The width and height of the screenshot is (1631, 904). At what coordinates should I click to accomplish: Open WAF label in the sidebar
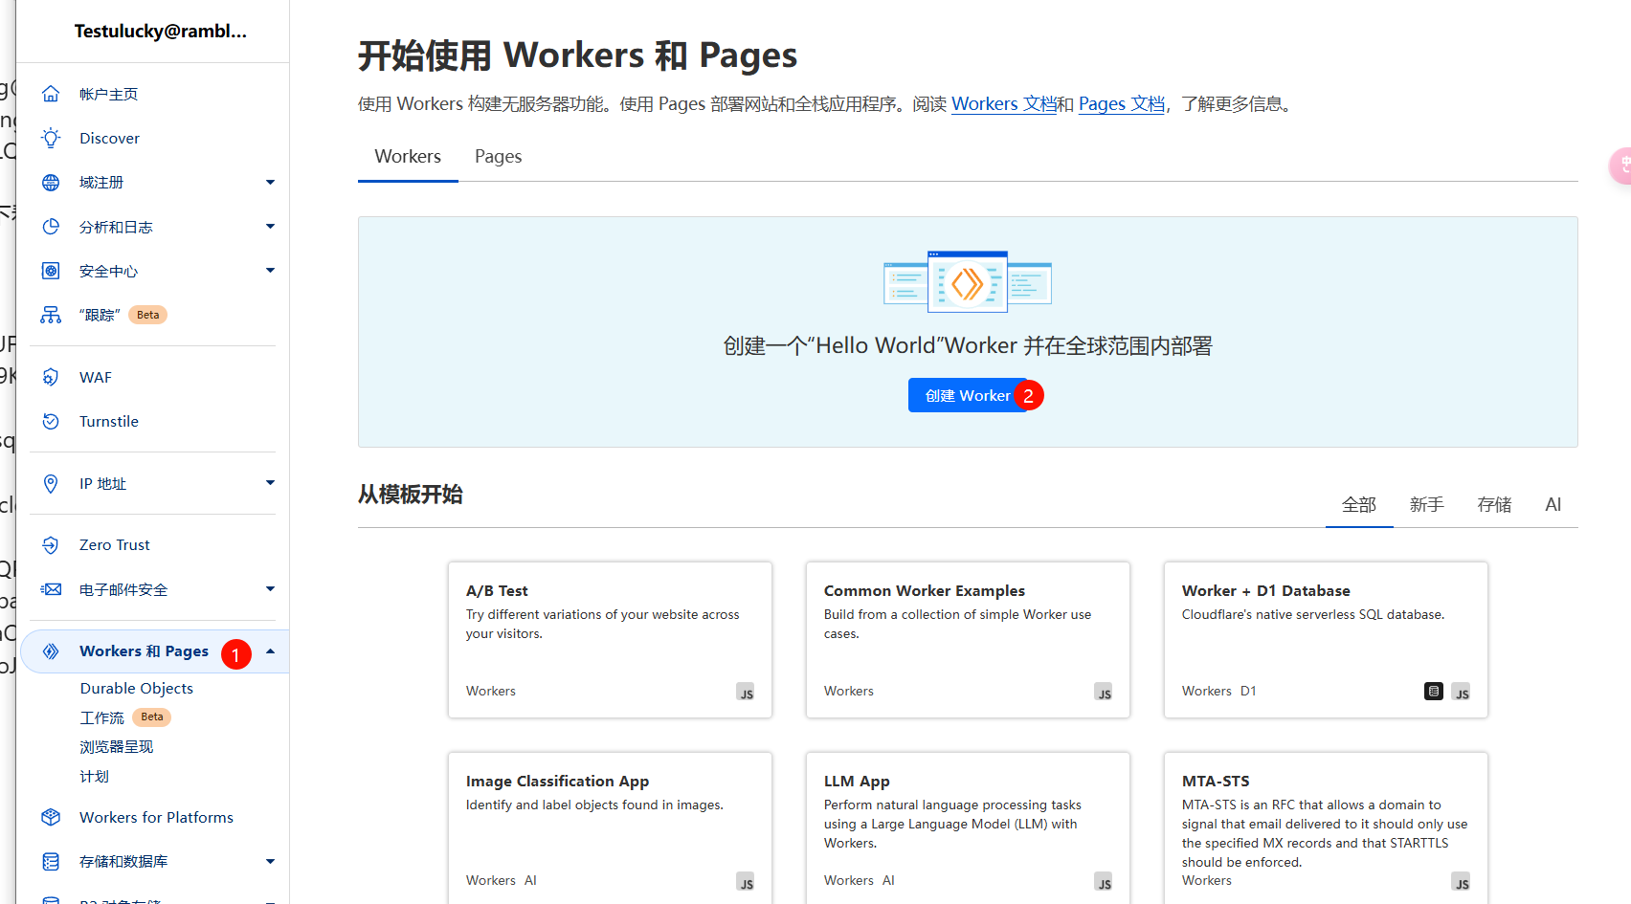pos(96,377)
